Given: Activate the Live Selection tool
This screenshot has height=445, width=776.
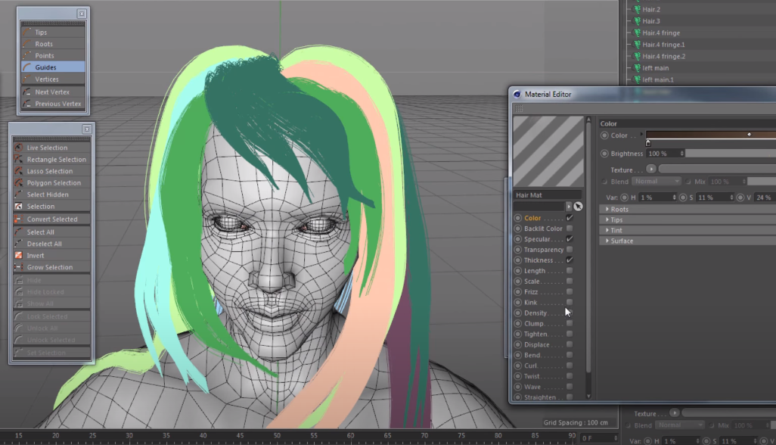Looking at the screenshot, I should 47,148.
